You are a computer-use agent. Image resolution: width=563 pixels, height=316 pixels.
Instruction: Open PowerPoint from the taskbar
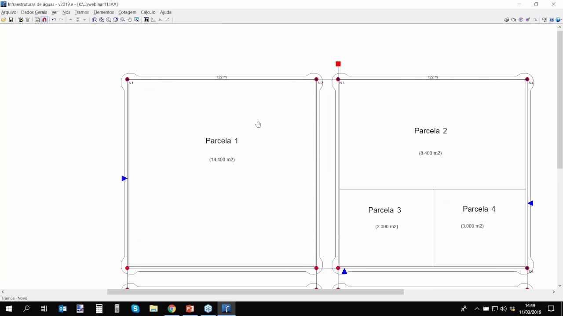tap(190, 309)
